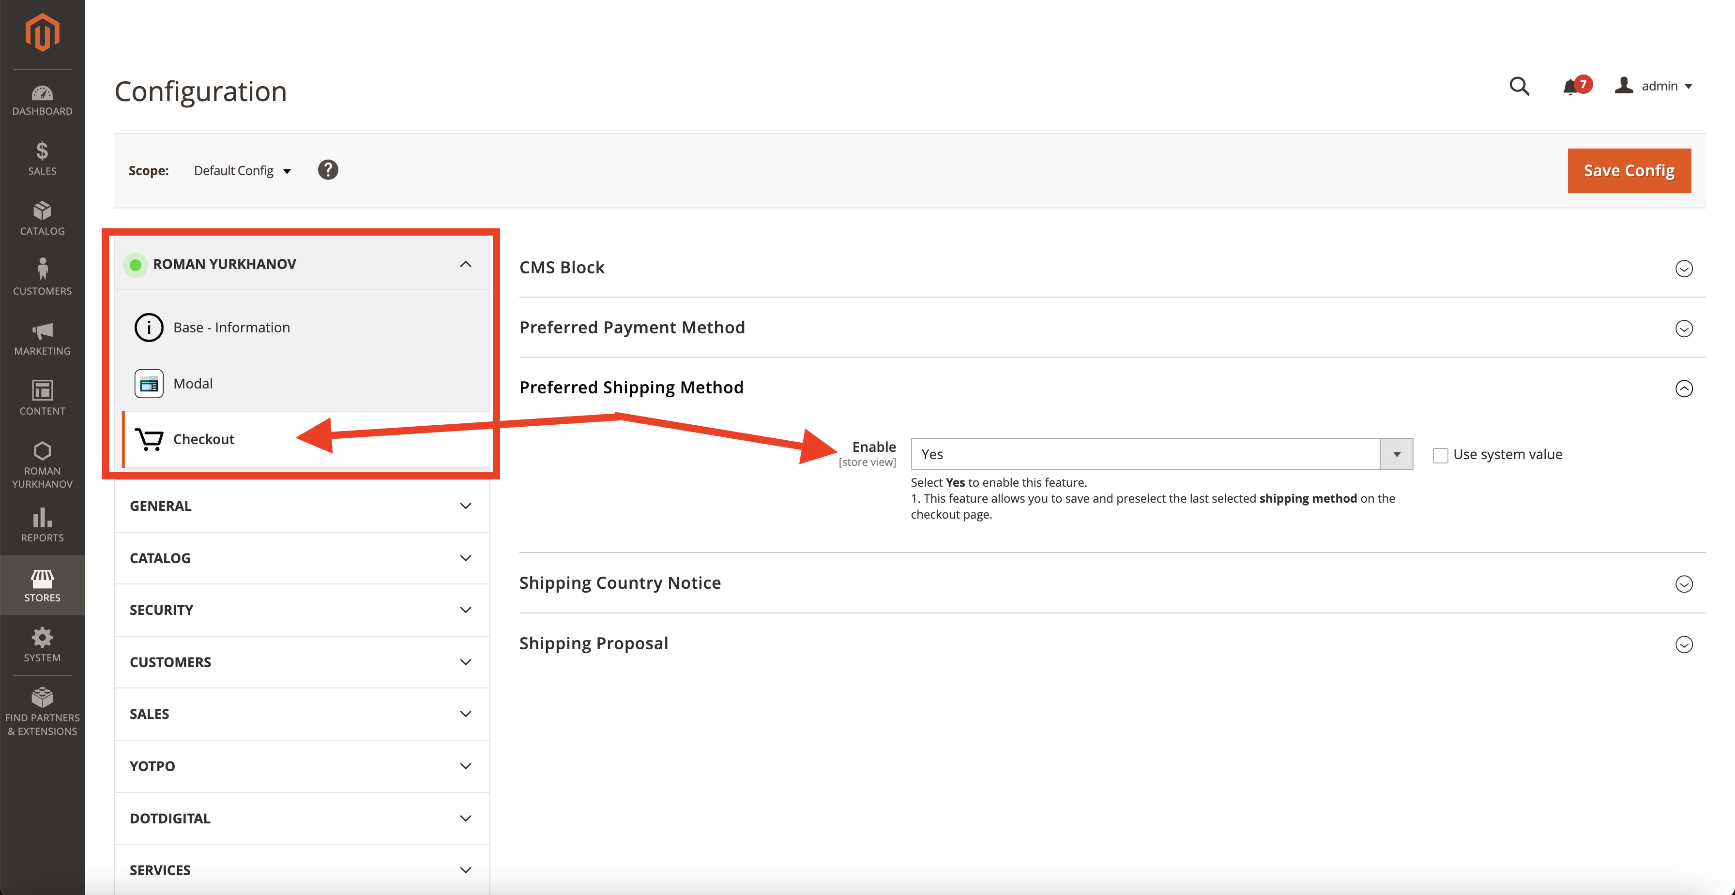Expand the SECURITY config section
Screen dimensions: 1735x895
click(x=302, y=610)
